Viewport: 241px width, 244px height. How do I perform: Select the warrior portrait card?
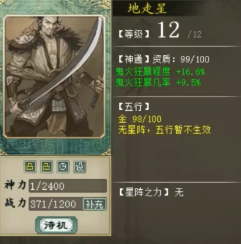[x=54, y=77]
